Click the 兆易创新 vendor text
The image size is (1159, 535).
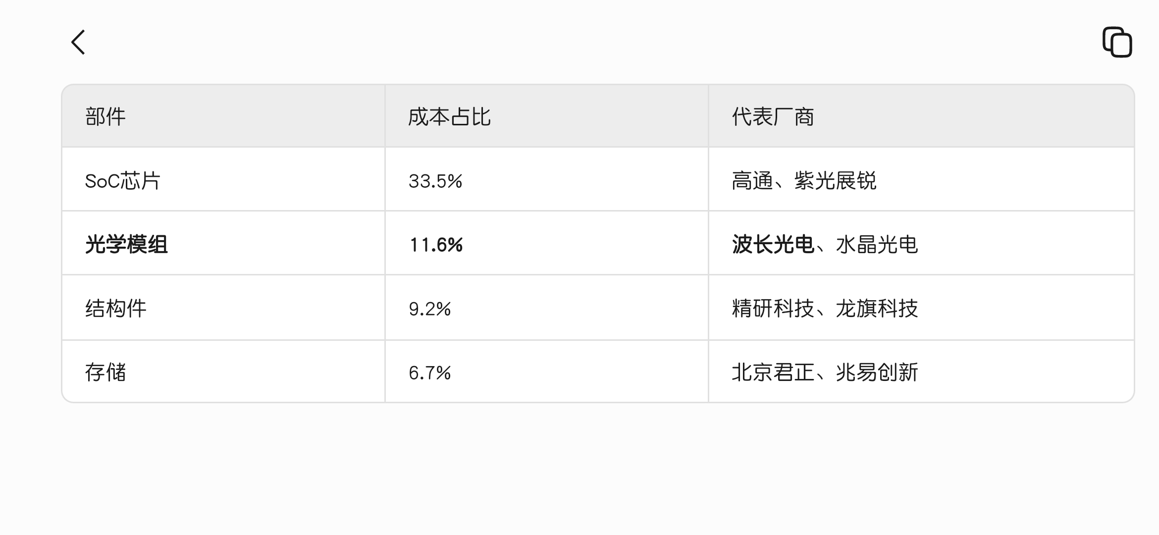click(877, 372)
